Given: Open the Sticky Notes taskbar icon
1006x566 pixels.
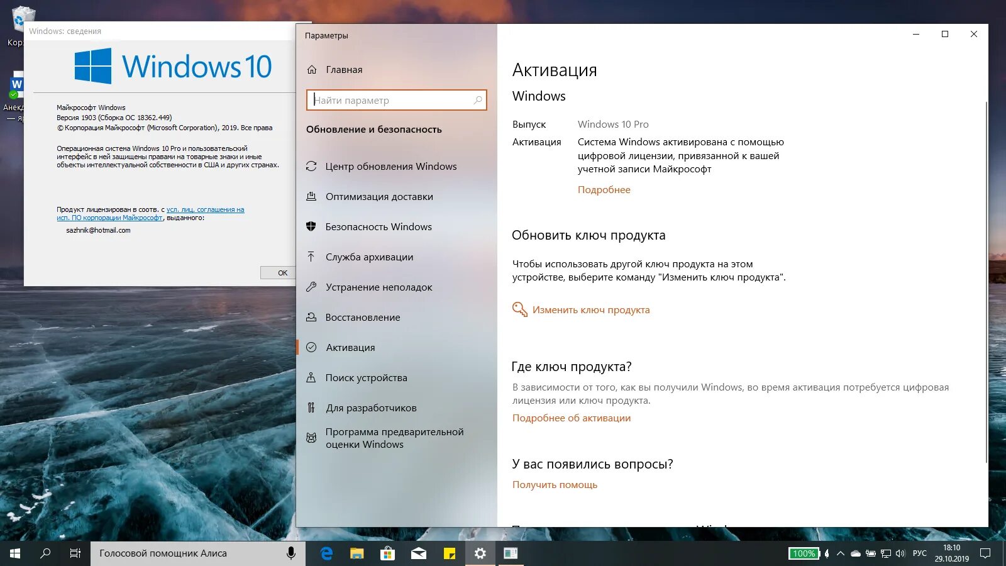Looking at the screenshot, I should point(450,553).
